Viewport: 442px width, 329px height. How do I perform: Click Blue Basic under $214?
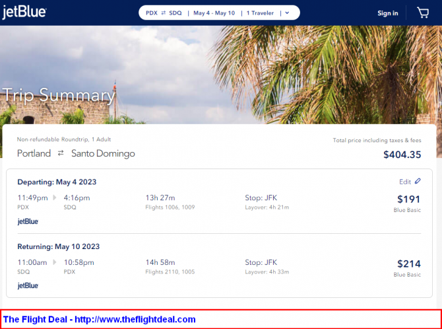(407, 274)
